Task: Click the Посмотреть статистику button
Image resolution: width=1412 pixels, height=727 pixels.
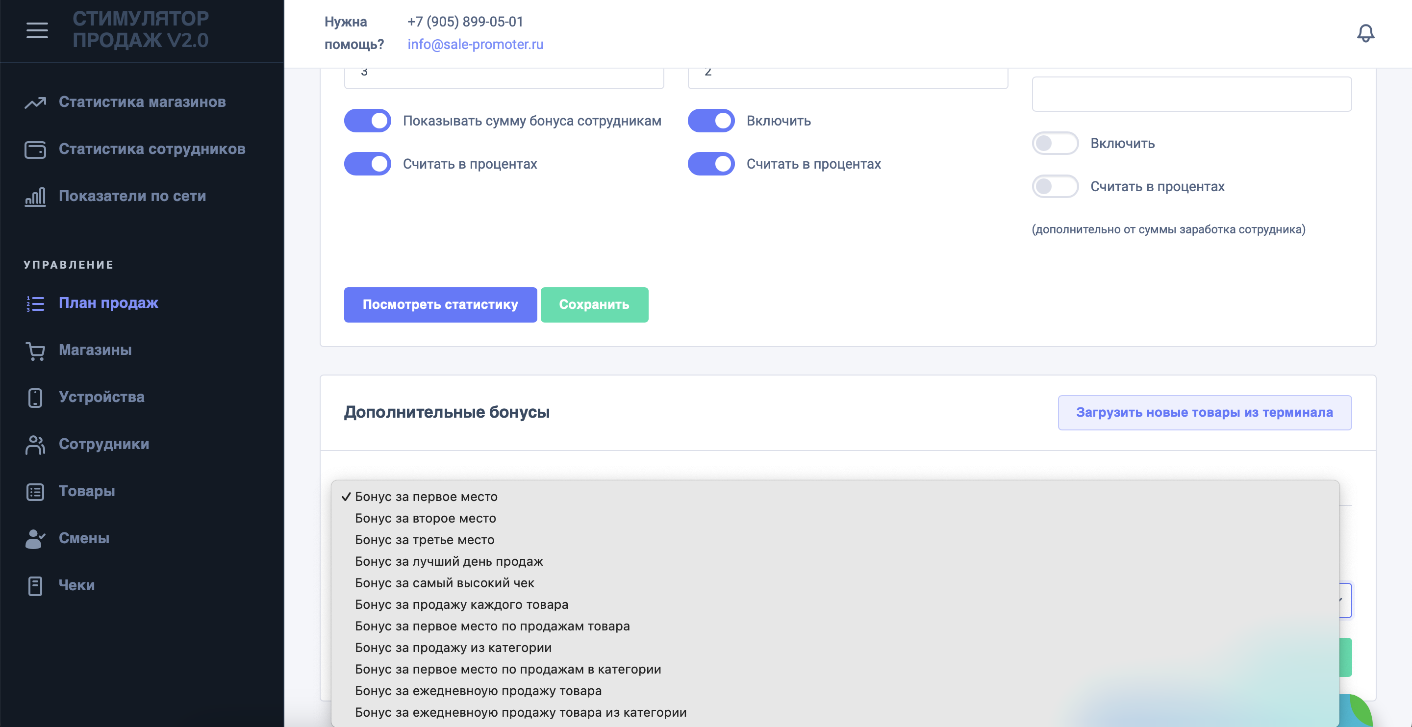Action: (x=440, y=305)
